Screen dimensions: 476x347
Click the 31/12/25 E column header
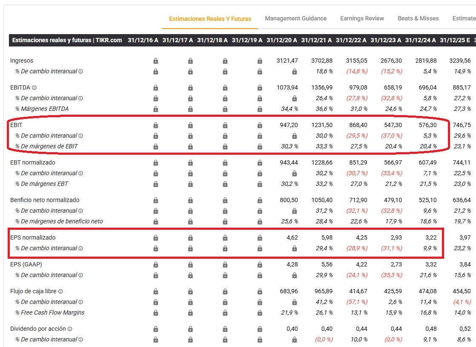click(455, 40)
